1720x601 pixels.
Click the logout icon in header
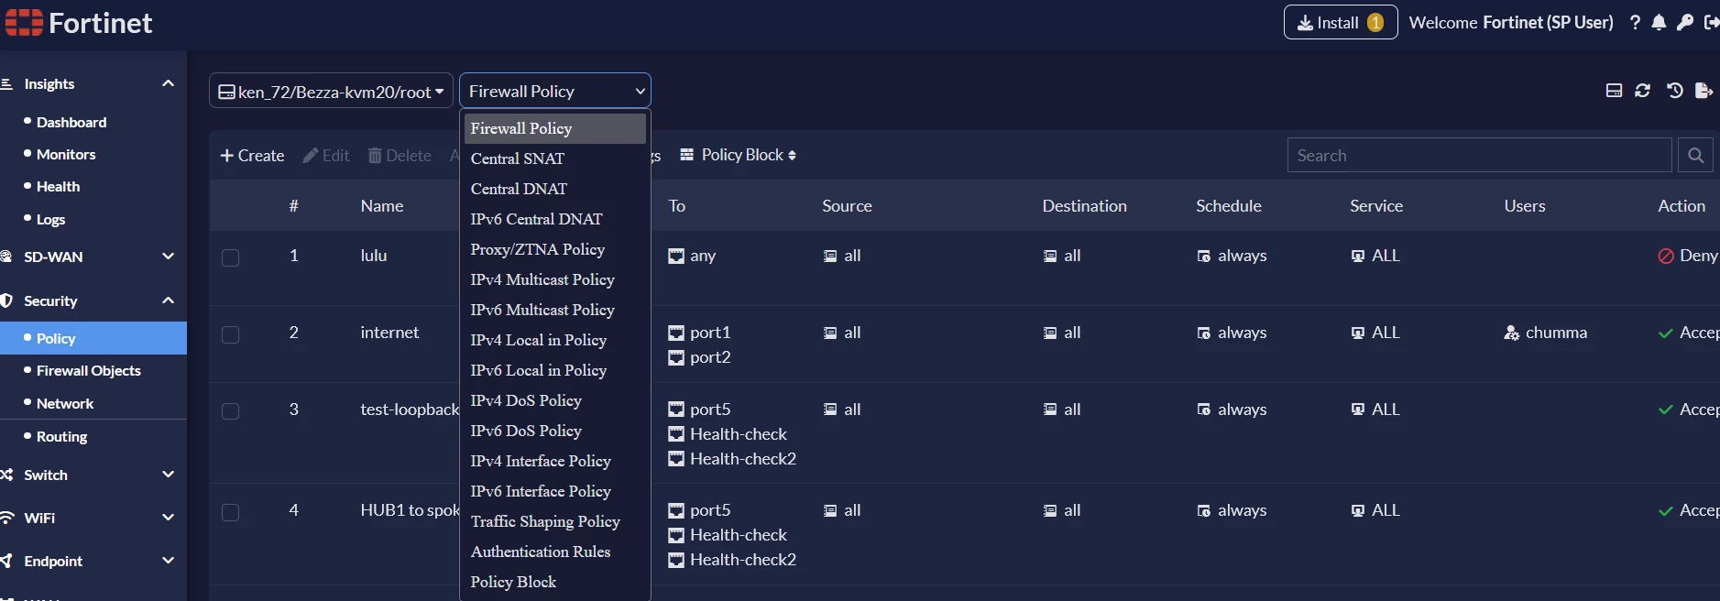point(1711,23)
